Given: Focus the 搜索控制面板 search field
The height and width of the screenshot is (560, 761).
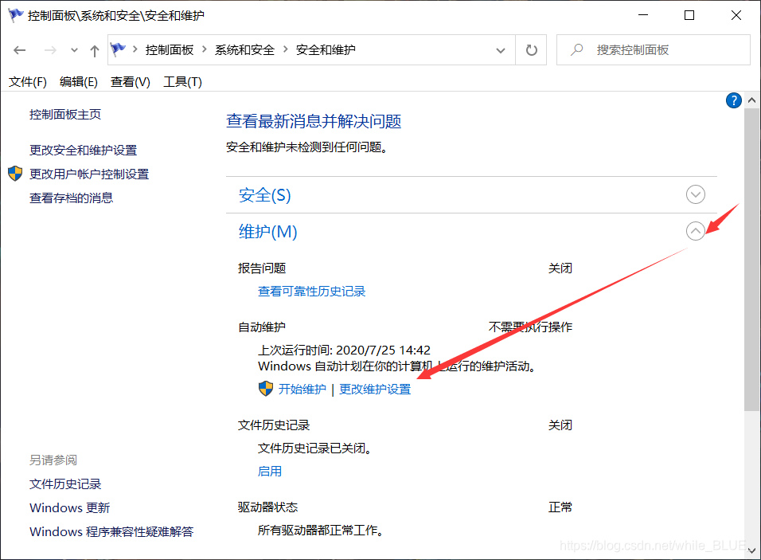Looking at the screenshot, I should coord(654,50).
